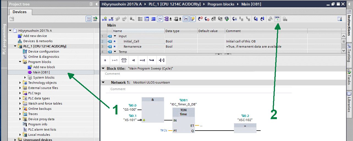Image resolution: width=353 pixels, height=141 pixels.
Task: Click toolbar icon right of monitoring glasses
Action: click(x=285, y=19)
